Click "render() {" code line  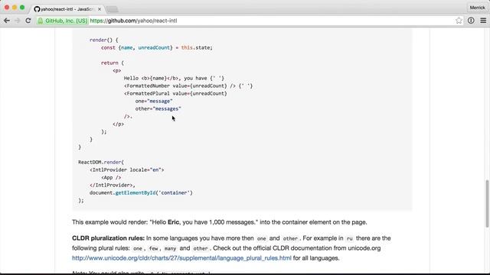104,40
